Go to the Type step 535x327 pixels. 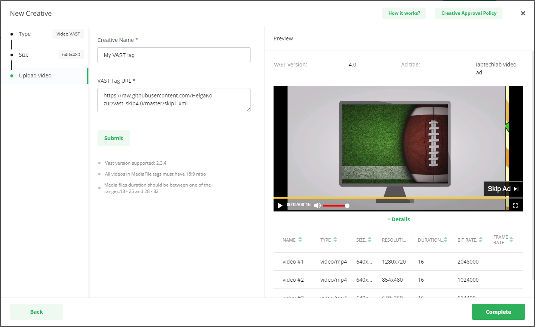[25, 34]
